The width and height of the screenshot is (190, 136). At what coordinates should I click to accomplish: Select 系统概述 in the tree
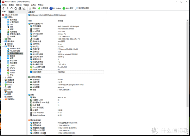12,20
